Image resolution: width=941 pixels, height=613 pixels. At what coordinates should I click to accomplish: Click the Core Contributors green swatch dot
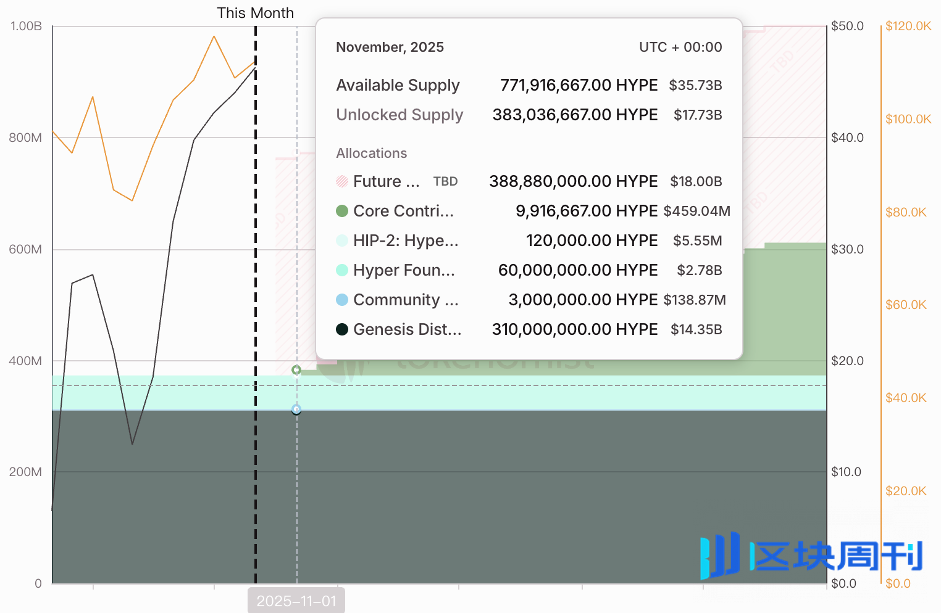point(342,211)
